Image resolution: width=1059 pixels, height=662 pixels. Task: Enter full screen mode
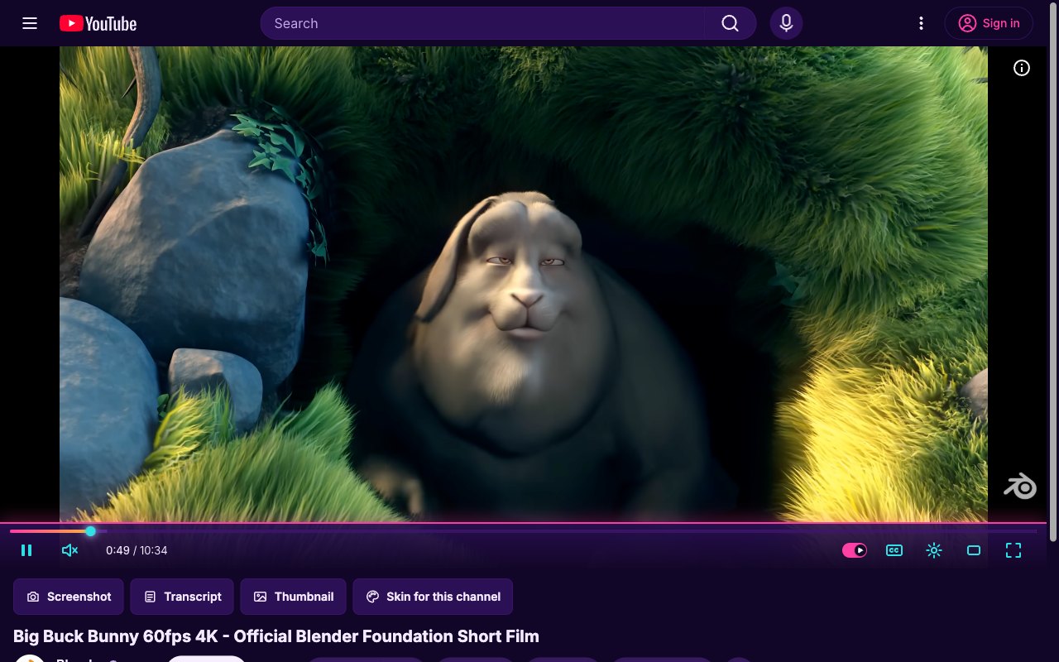tap(1013, 550)
